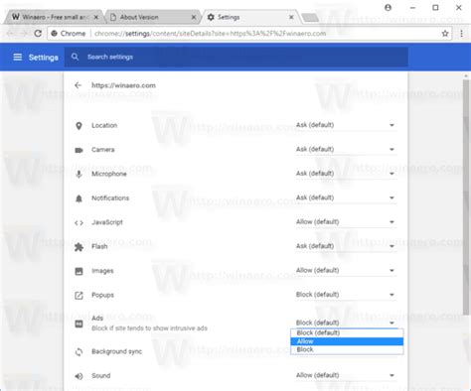The width and height of the screenshot is (471, 391).
Task: Click the address bar URL
Action: tap(210, 34)
